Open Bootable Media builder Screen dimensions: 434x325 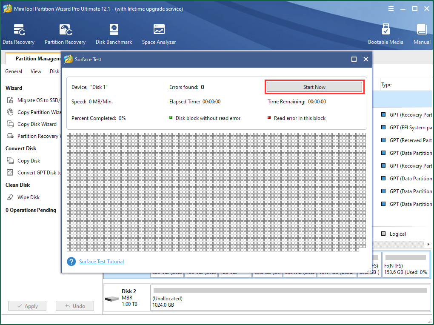tap(385, 34)
